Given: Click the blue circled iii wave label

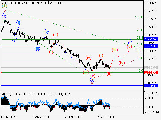Looking at the screenshot, I should 37,49.
